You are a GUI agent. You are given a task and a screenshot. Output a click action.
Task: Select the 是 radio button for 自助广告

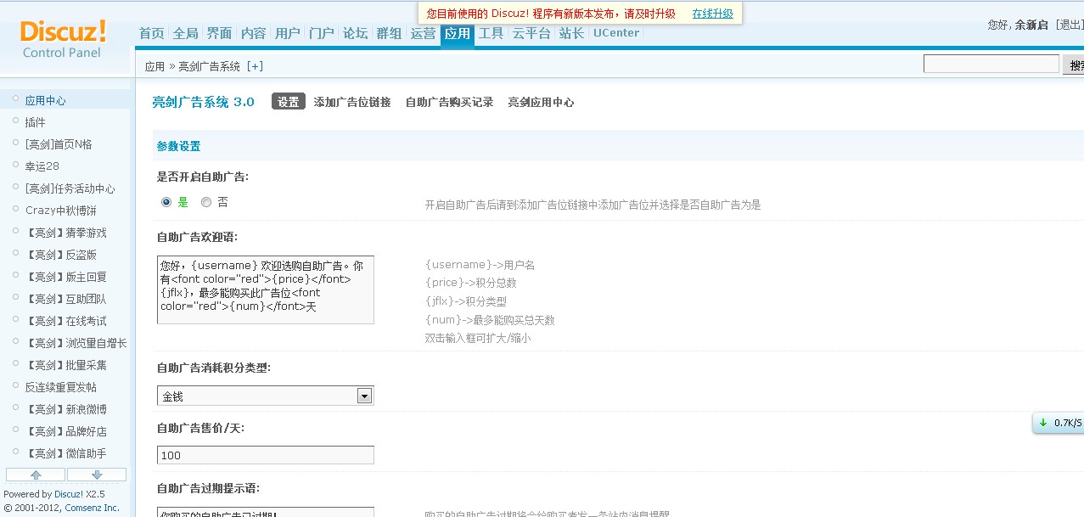166,202
